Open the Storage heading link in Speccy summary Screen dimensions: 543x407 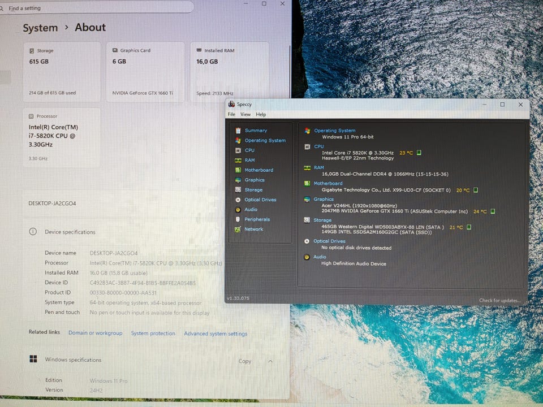[322, 220]
